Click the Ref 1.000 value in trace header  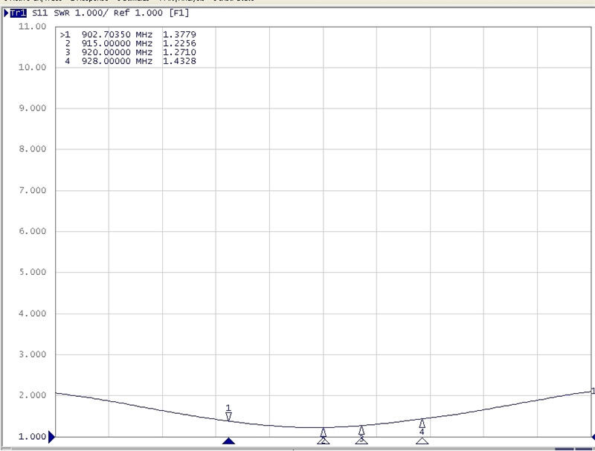click(126, 13)
